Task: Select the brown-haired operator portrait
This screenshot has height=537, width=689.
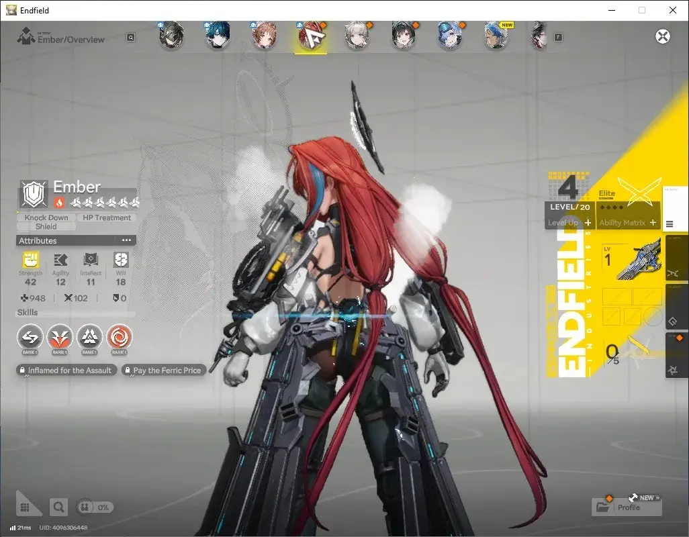Action: click(264, 36)
